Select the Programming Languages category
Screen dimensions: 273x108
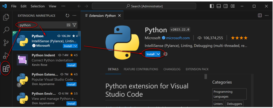(229, 94)
